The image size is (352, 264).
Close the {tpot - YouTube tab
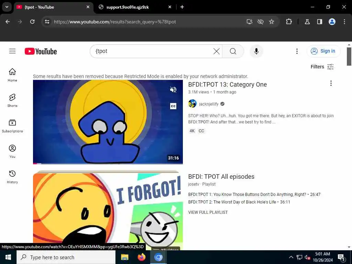[x=88, y=7]
